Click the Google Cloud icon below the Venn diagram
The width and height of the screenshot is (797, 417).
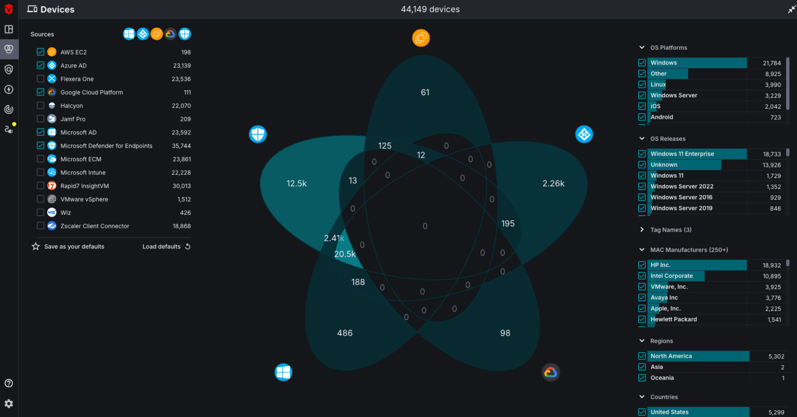[x=551, y=372]
